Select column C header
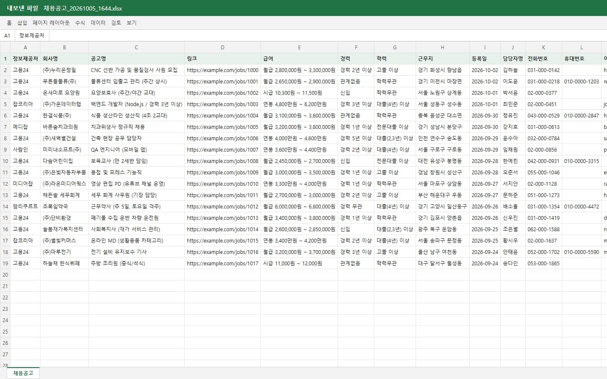This screenshot has height=379, width=607. (x=137, y=48)
